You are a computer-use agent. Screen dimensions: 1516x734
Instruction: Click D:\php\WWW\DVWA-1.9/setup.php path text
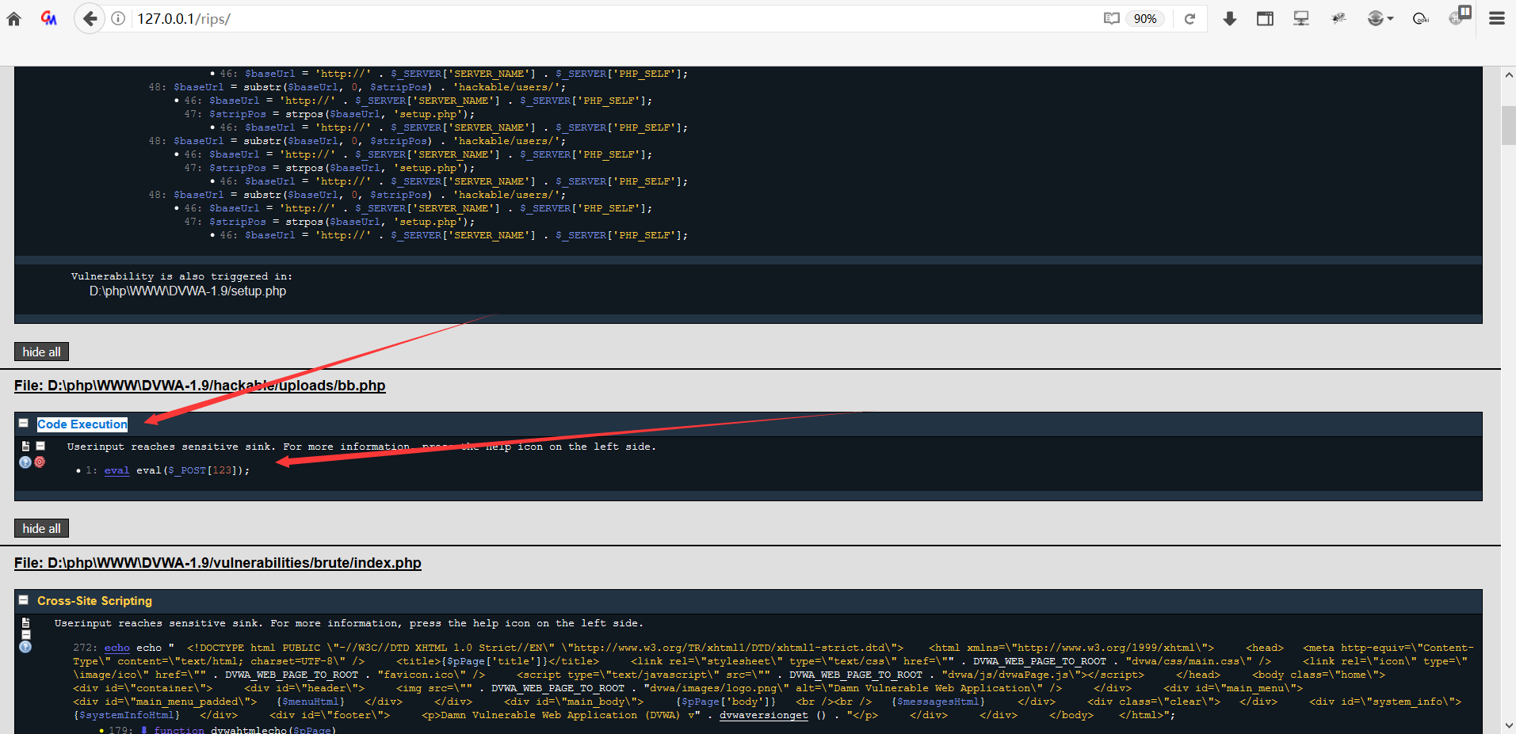[x=188, y=291]
